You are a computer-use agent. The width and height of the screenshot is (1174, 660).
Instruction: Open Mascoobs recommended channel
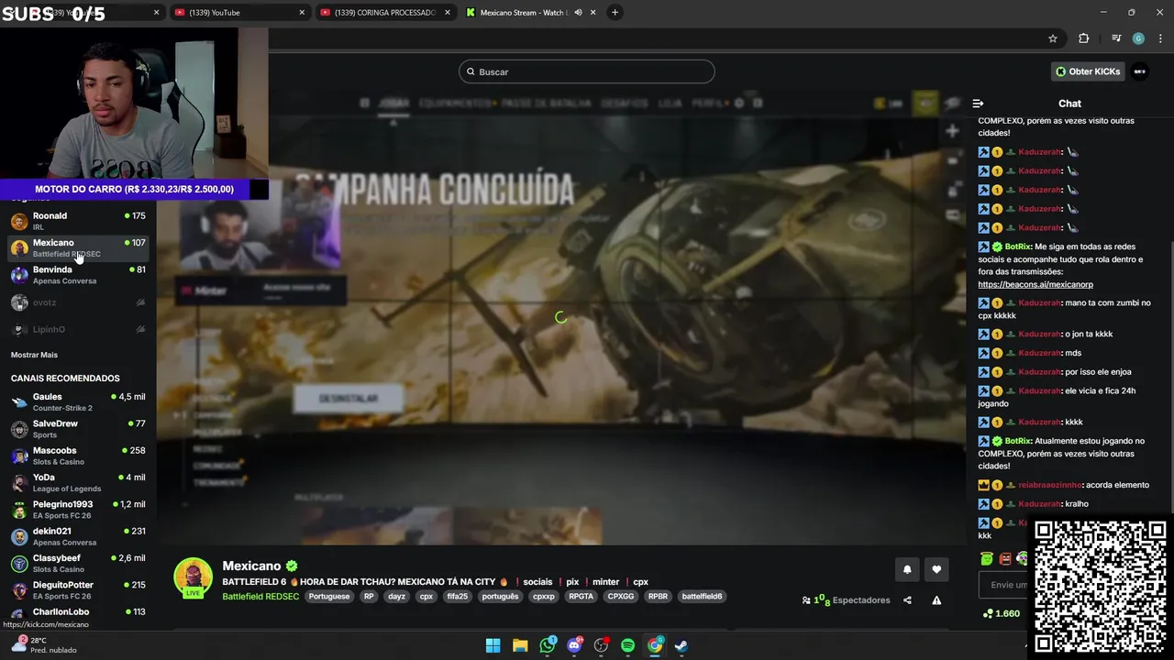tap(78, 456)
